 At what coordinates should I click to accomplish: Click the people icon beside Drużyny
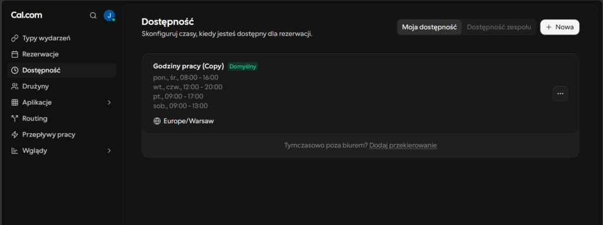click(15, 87)
